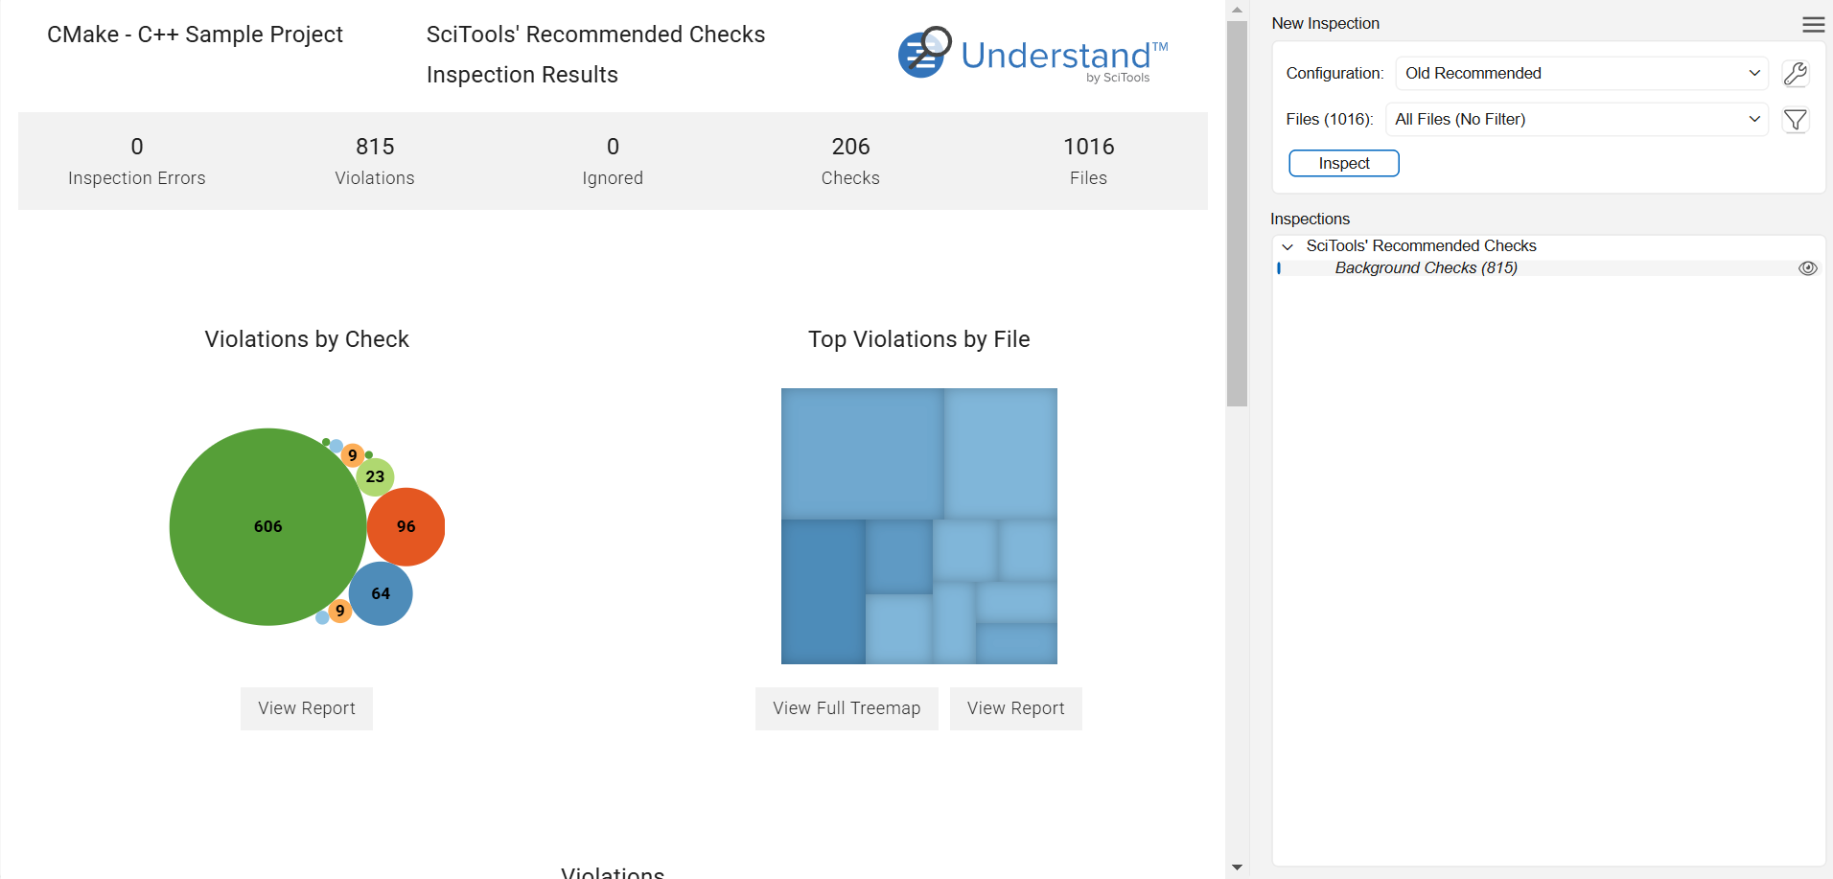This screenshot has width=1833, height=879.
Task: Click the wrench configure icon next to Configuration
Action: (1795, 74)
